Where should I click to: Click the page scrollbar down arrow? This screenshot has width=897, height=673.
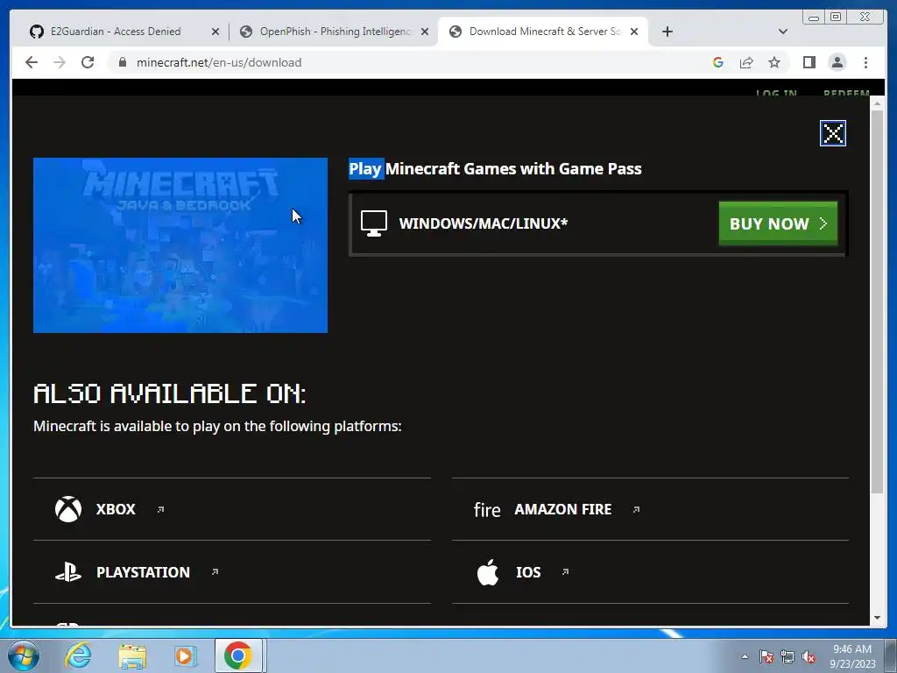877,618
